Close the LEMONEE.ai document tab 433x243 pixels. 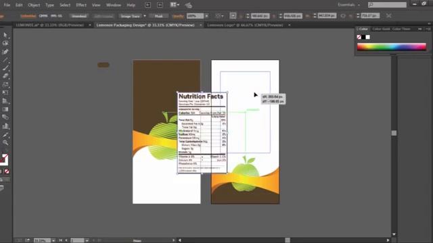pyautogui.click(x=90, y=25)
